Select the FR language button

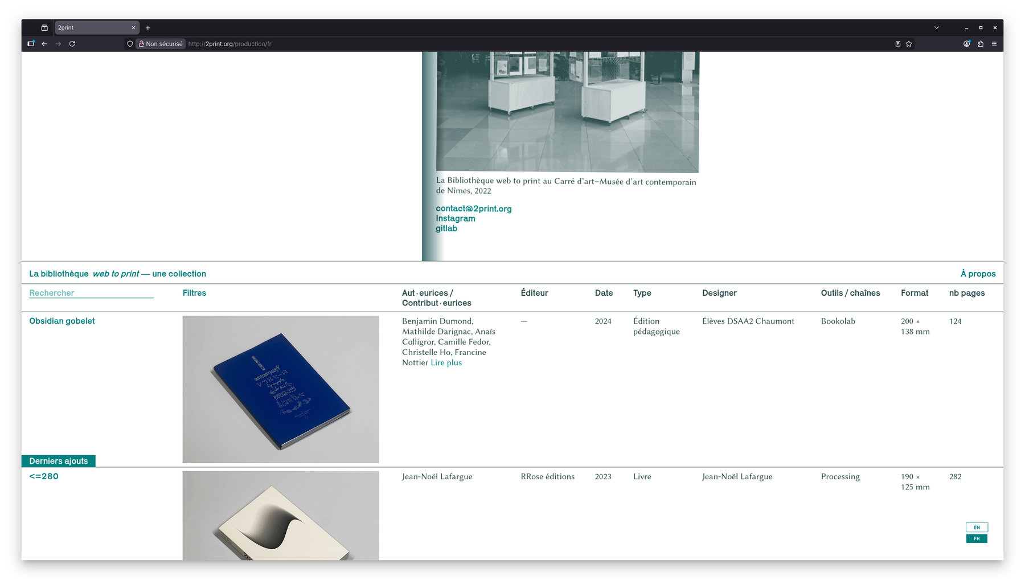(977, 538)
